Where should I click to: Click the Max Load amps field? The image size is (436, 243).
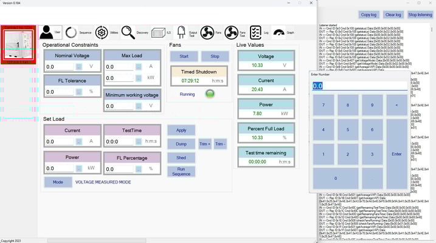pyautogui.click(x=119, y=67)
